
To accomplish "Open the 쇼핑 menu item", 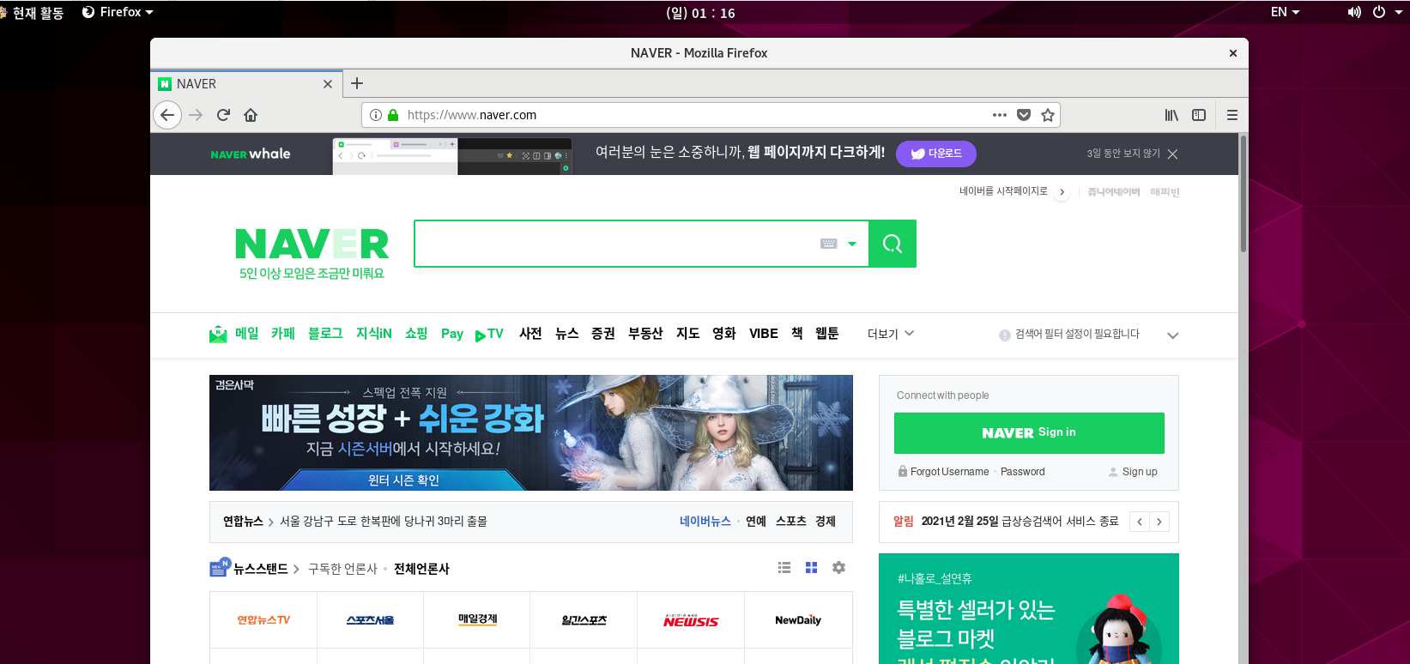I will (416, 334).
